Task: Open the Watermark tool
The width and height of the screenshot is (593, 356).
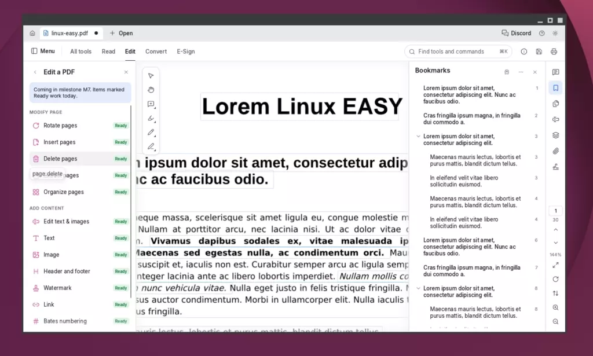Action: [80, 288]
